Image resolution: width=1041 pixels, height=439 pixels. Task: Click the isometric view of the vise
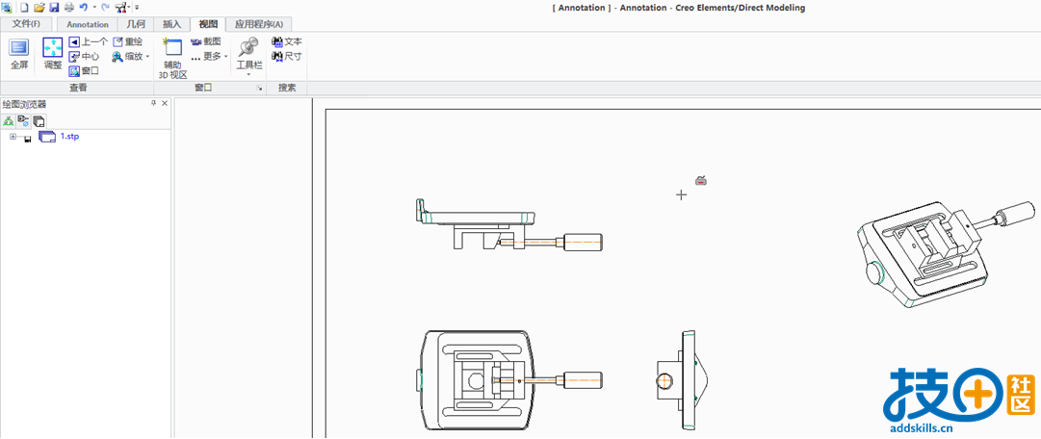pos(946,254)
